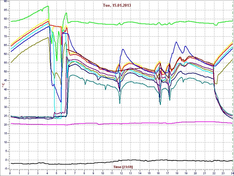The image size is (234, 176).
Task: Select hour "8" on the time axis
Action: pos(84,173)
